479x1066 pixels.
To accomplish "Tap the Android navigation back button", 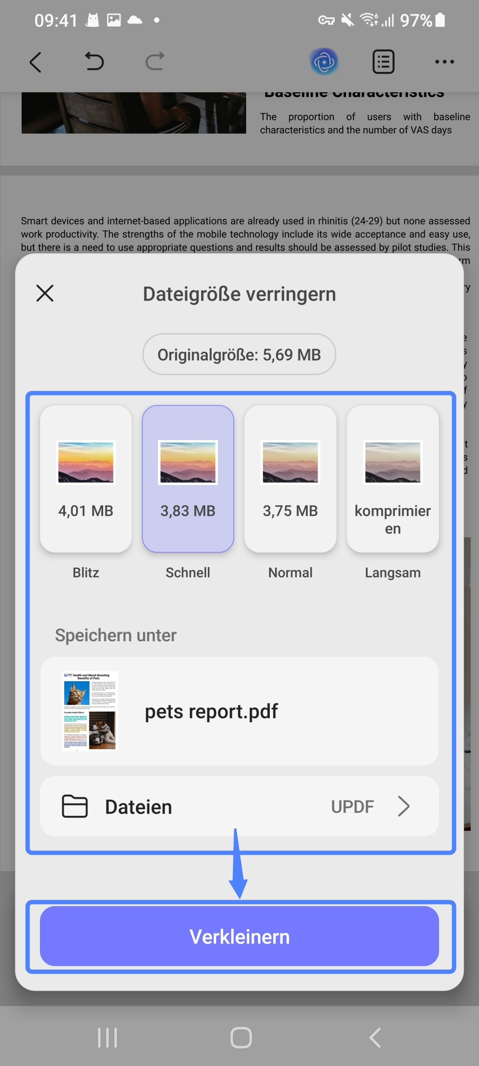I will coord(375,1038).
